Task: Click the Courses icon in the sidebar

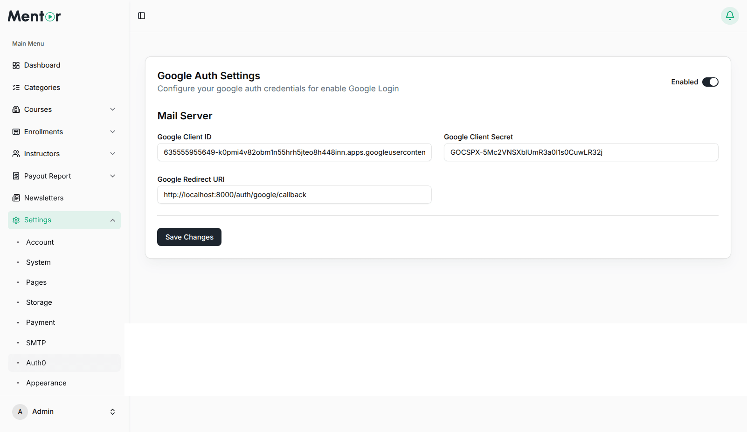Action: coord(15,109)
